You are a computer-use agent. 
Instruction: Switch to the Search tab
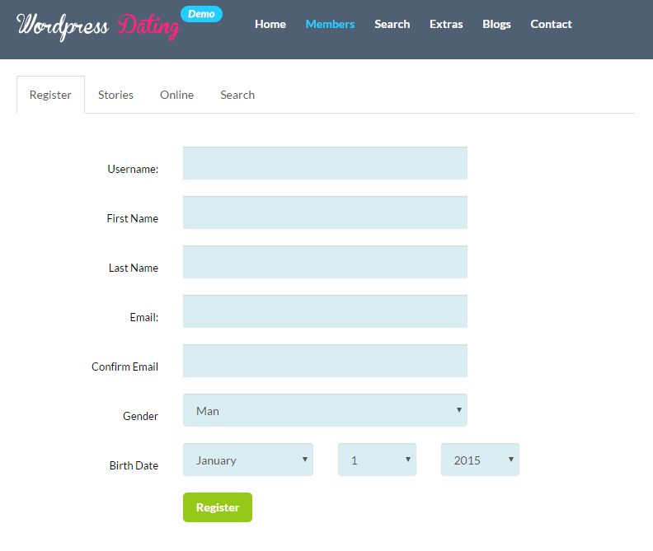point(237,95)
